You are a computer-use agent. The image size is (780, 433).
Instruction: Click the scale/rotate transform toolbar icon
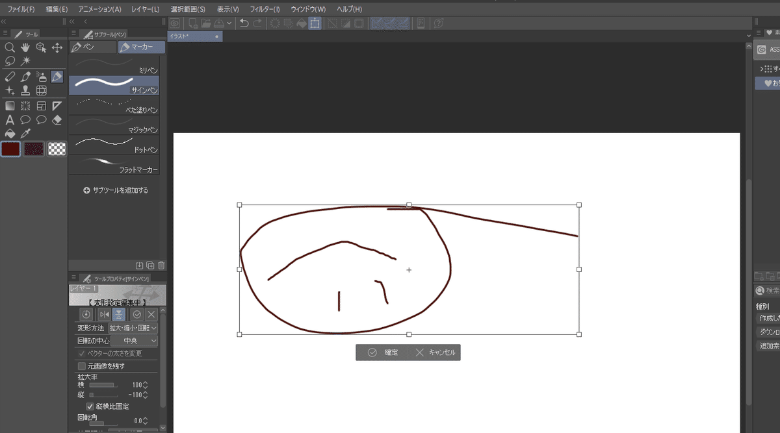click(315, 23)
